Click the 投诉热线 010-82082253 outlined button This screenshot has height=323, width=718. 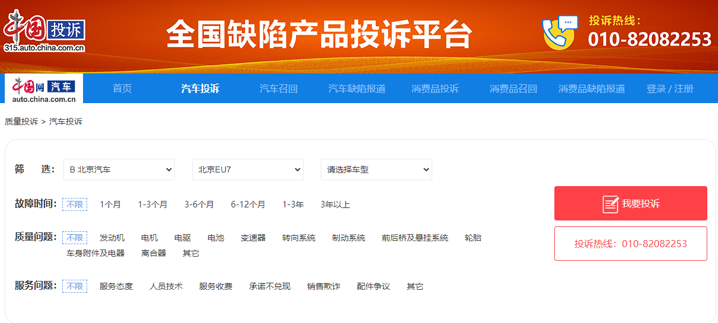click(630, 244)
